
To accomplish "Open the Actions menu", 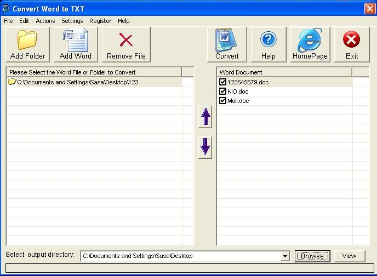I will [45, 21].
